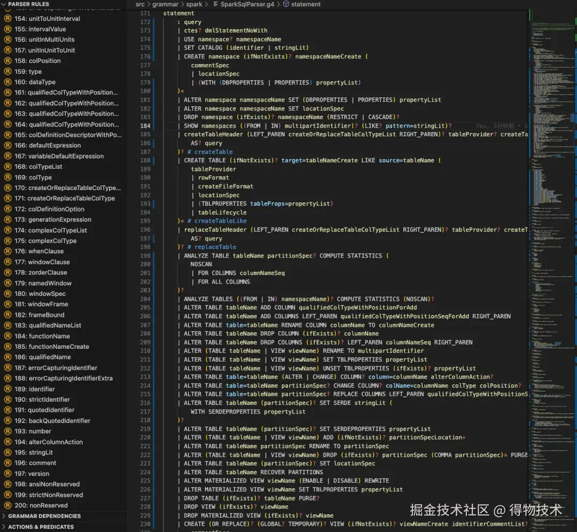577x532 pixels.
Task: Open the grammar breadcrumb folder
Action: coord(165,4)
